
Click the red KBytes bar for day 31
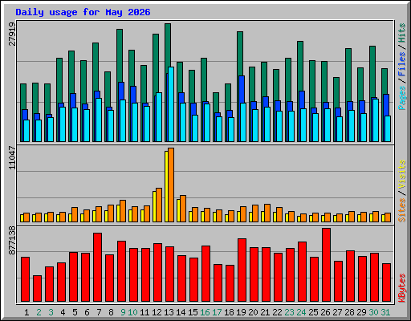click(386, 282)
